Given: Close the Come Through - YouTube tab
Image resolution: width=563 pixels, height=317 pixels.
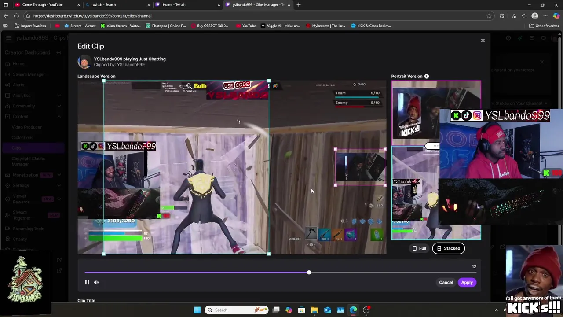Looking at the screenshot, I should (x=79, y=5).
